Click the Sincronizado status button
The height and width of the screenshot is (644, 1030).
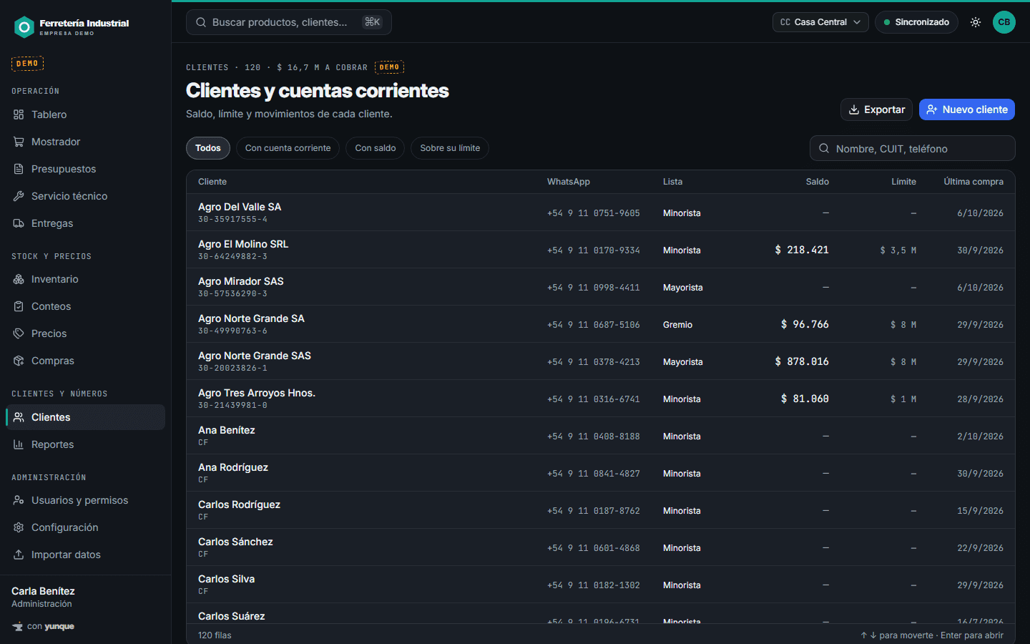click(x=916, y=22)
